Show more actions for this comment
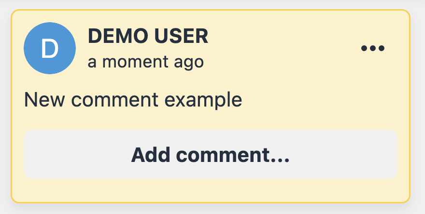The height and width of the screenshot is (214, 425). [x=373, y=48]
